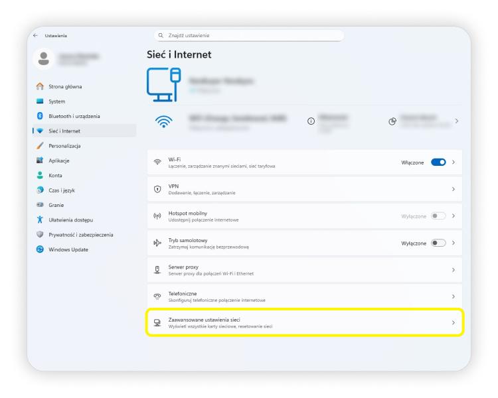Click the Ethernet computer illustration
Screen dimensions: 498x398
coord(163,84)
